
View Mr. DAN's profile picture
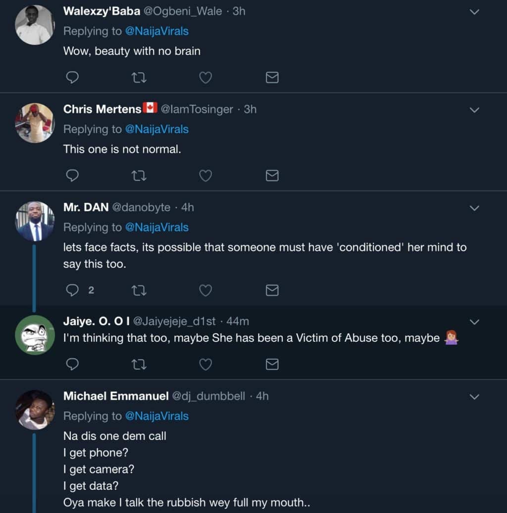point(35,222)
